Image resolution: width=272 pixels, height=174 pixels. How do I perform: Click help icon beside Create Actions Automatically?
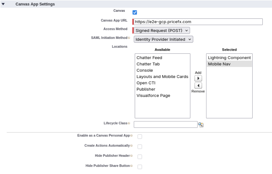point(131,146)
